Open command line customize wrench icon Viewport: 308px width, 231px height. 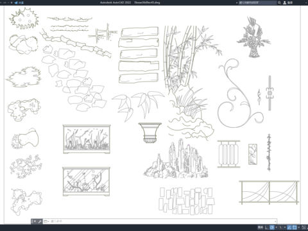tap(40, 221)
